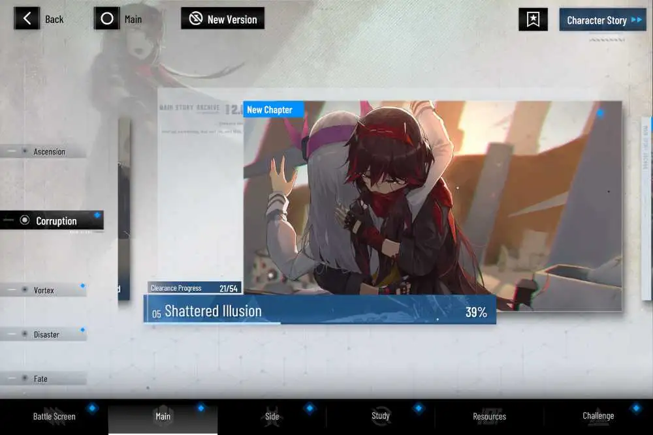
Task: Click the prohibited-circle icon in New Version
Action: pos(196,18)
